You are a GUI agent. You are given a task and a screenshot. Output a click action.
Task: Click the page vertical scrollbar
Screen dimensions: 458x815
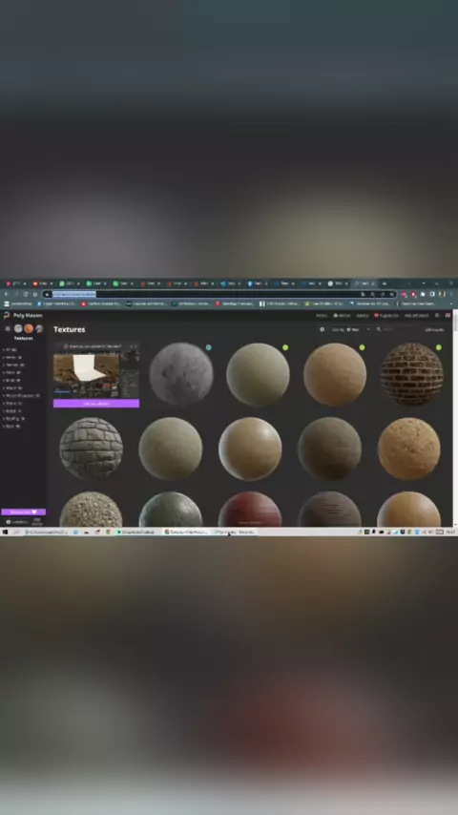point(455,418)
